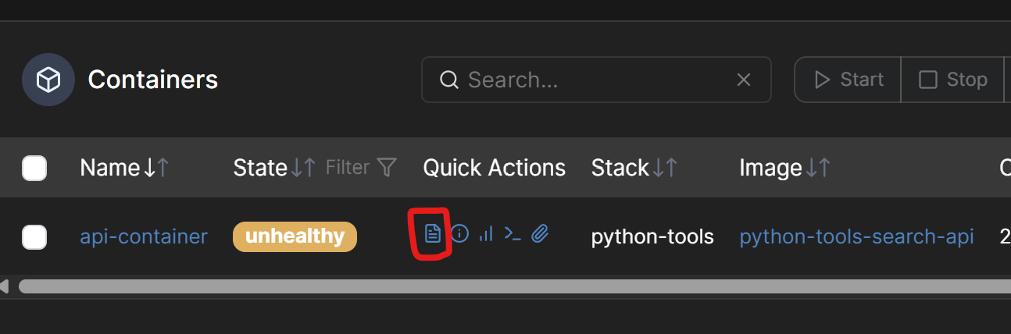This screenshot has width=1011, height=334.
Task: Open console for api-container
Action: (x=513, y=233)
